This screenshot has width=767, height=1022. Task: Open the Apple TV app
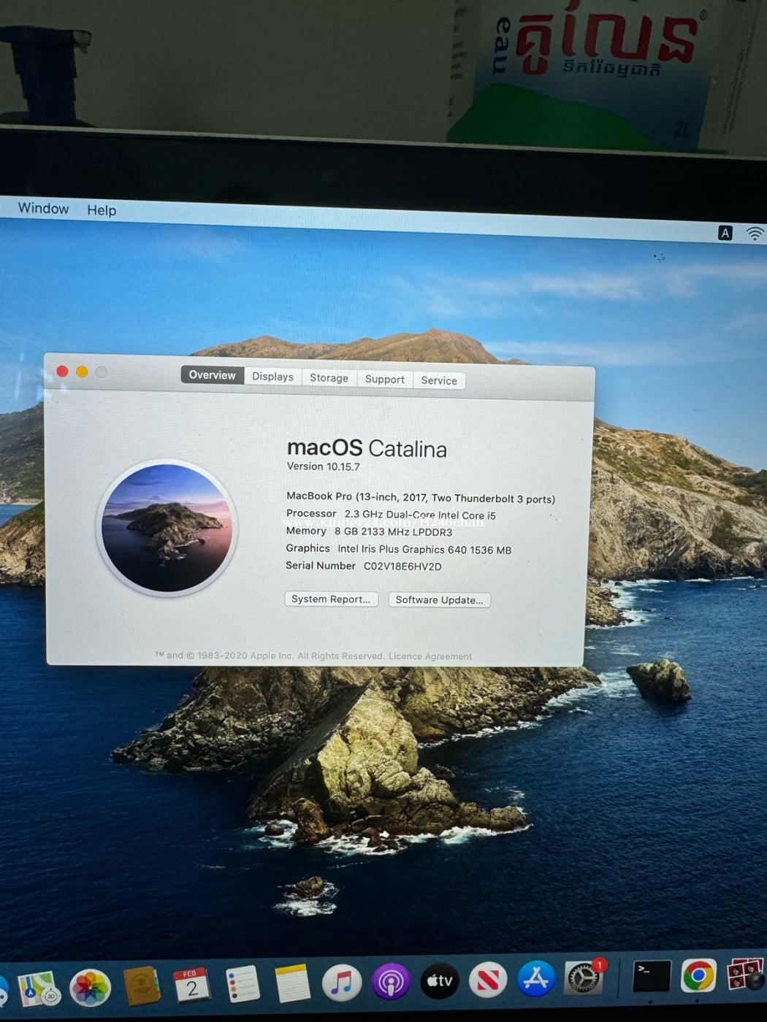tap(440, 981)
